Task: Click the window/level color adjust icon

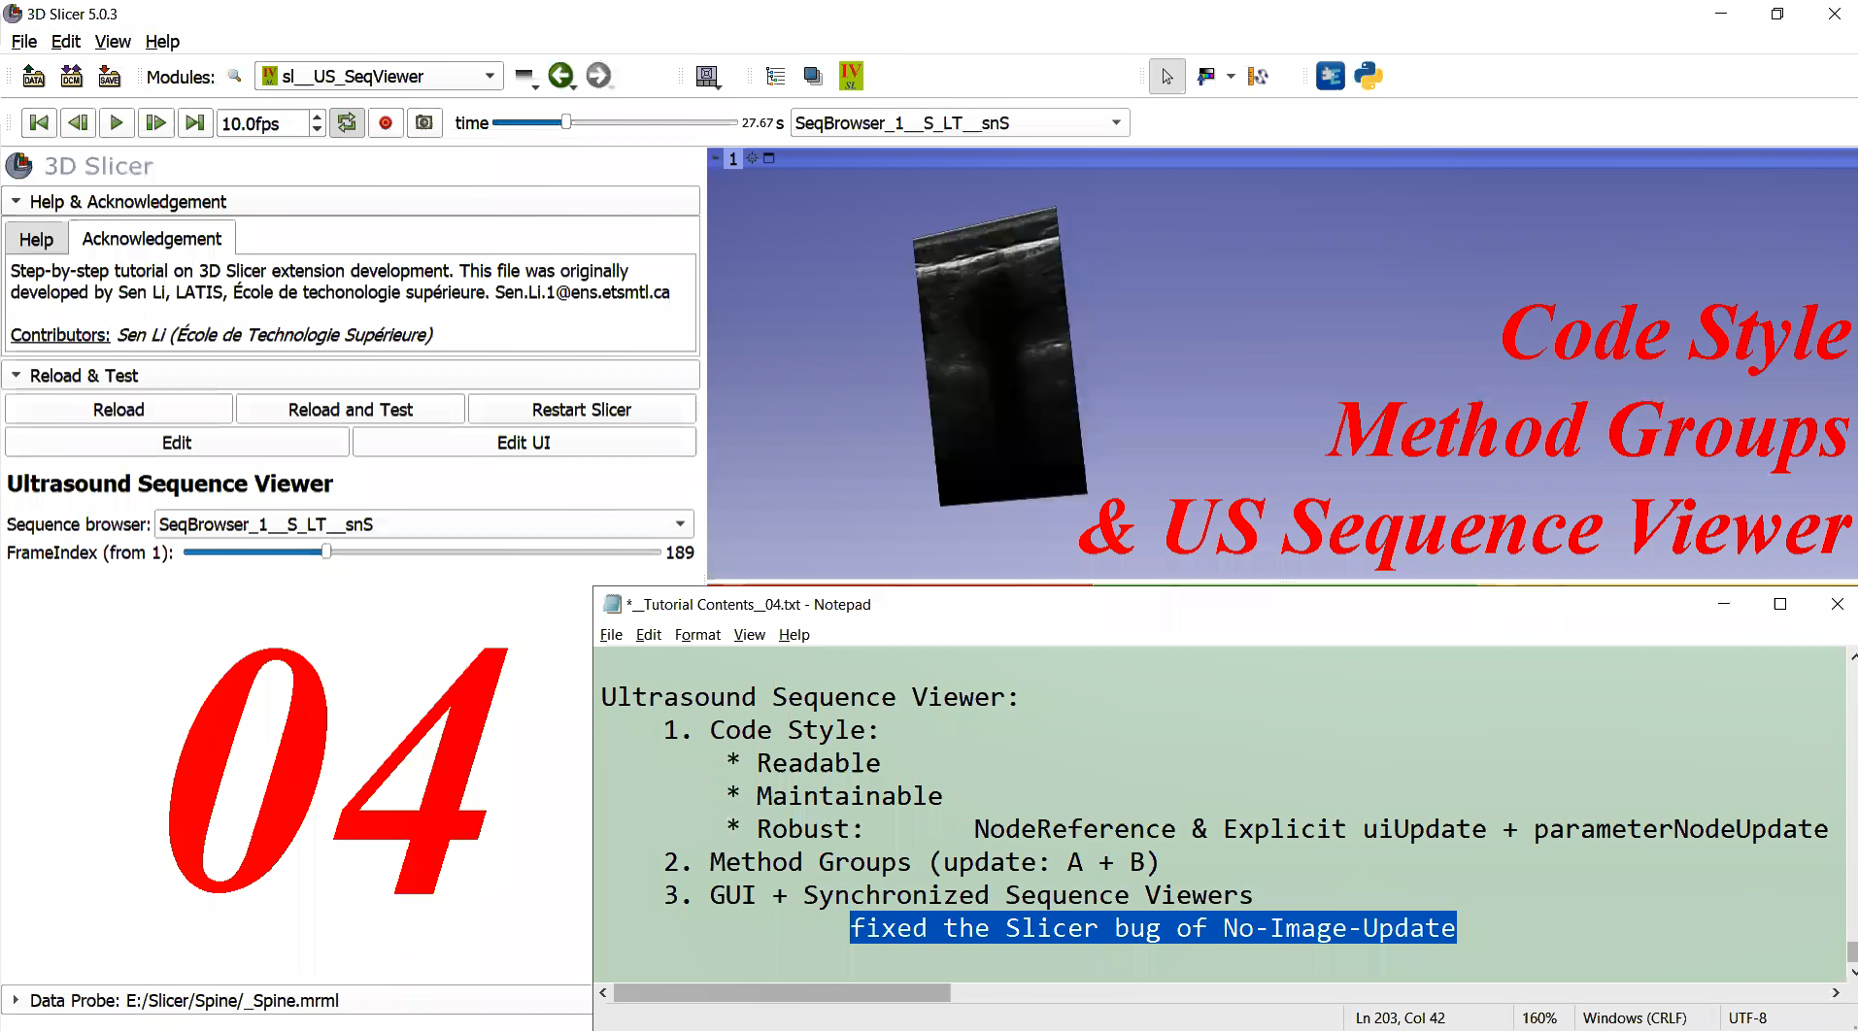Action: [1206, 76]
